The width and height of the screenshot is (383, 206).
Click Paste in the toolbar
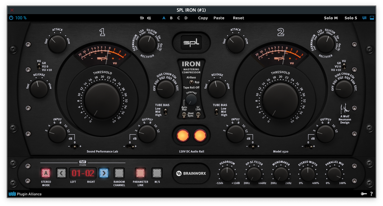coord(219,18)
